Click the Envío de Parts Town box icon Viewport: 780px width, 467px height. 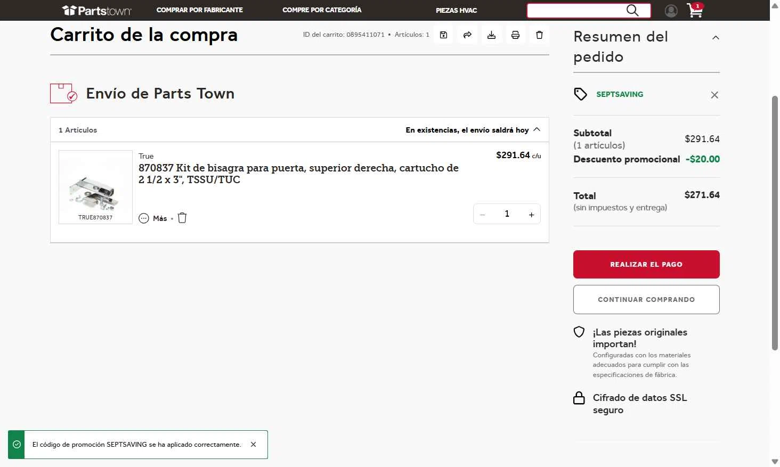63,93
